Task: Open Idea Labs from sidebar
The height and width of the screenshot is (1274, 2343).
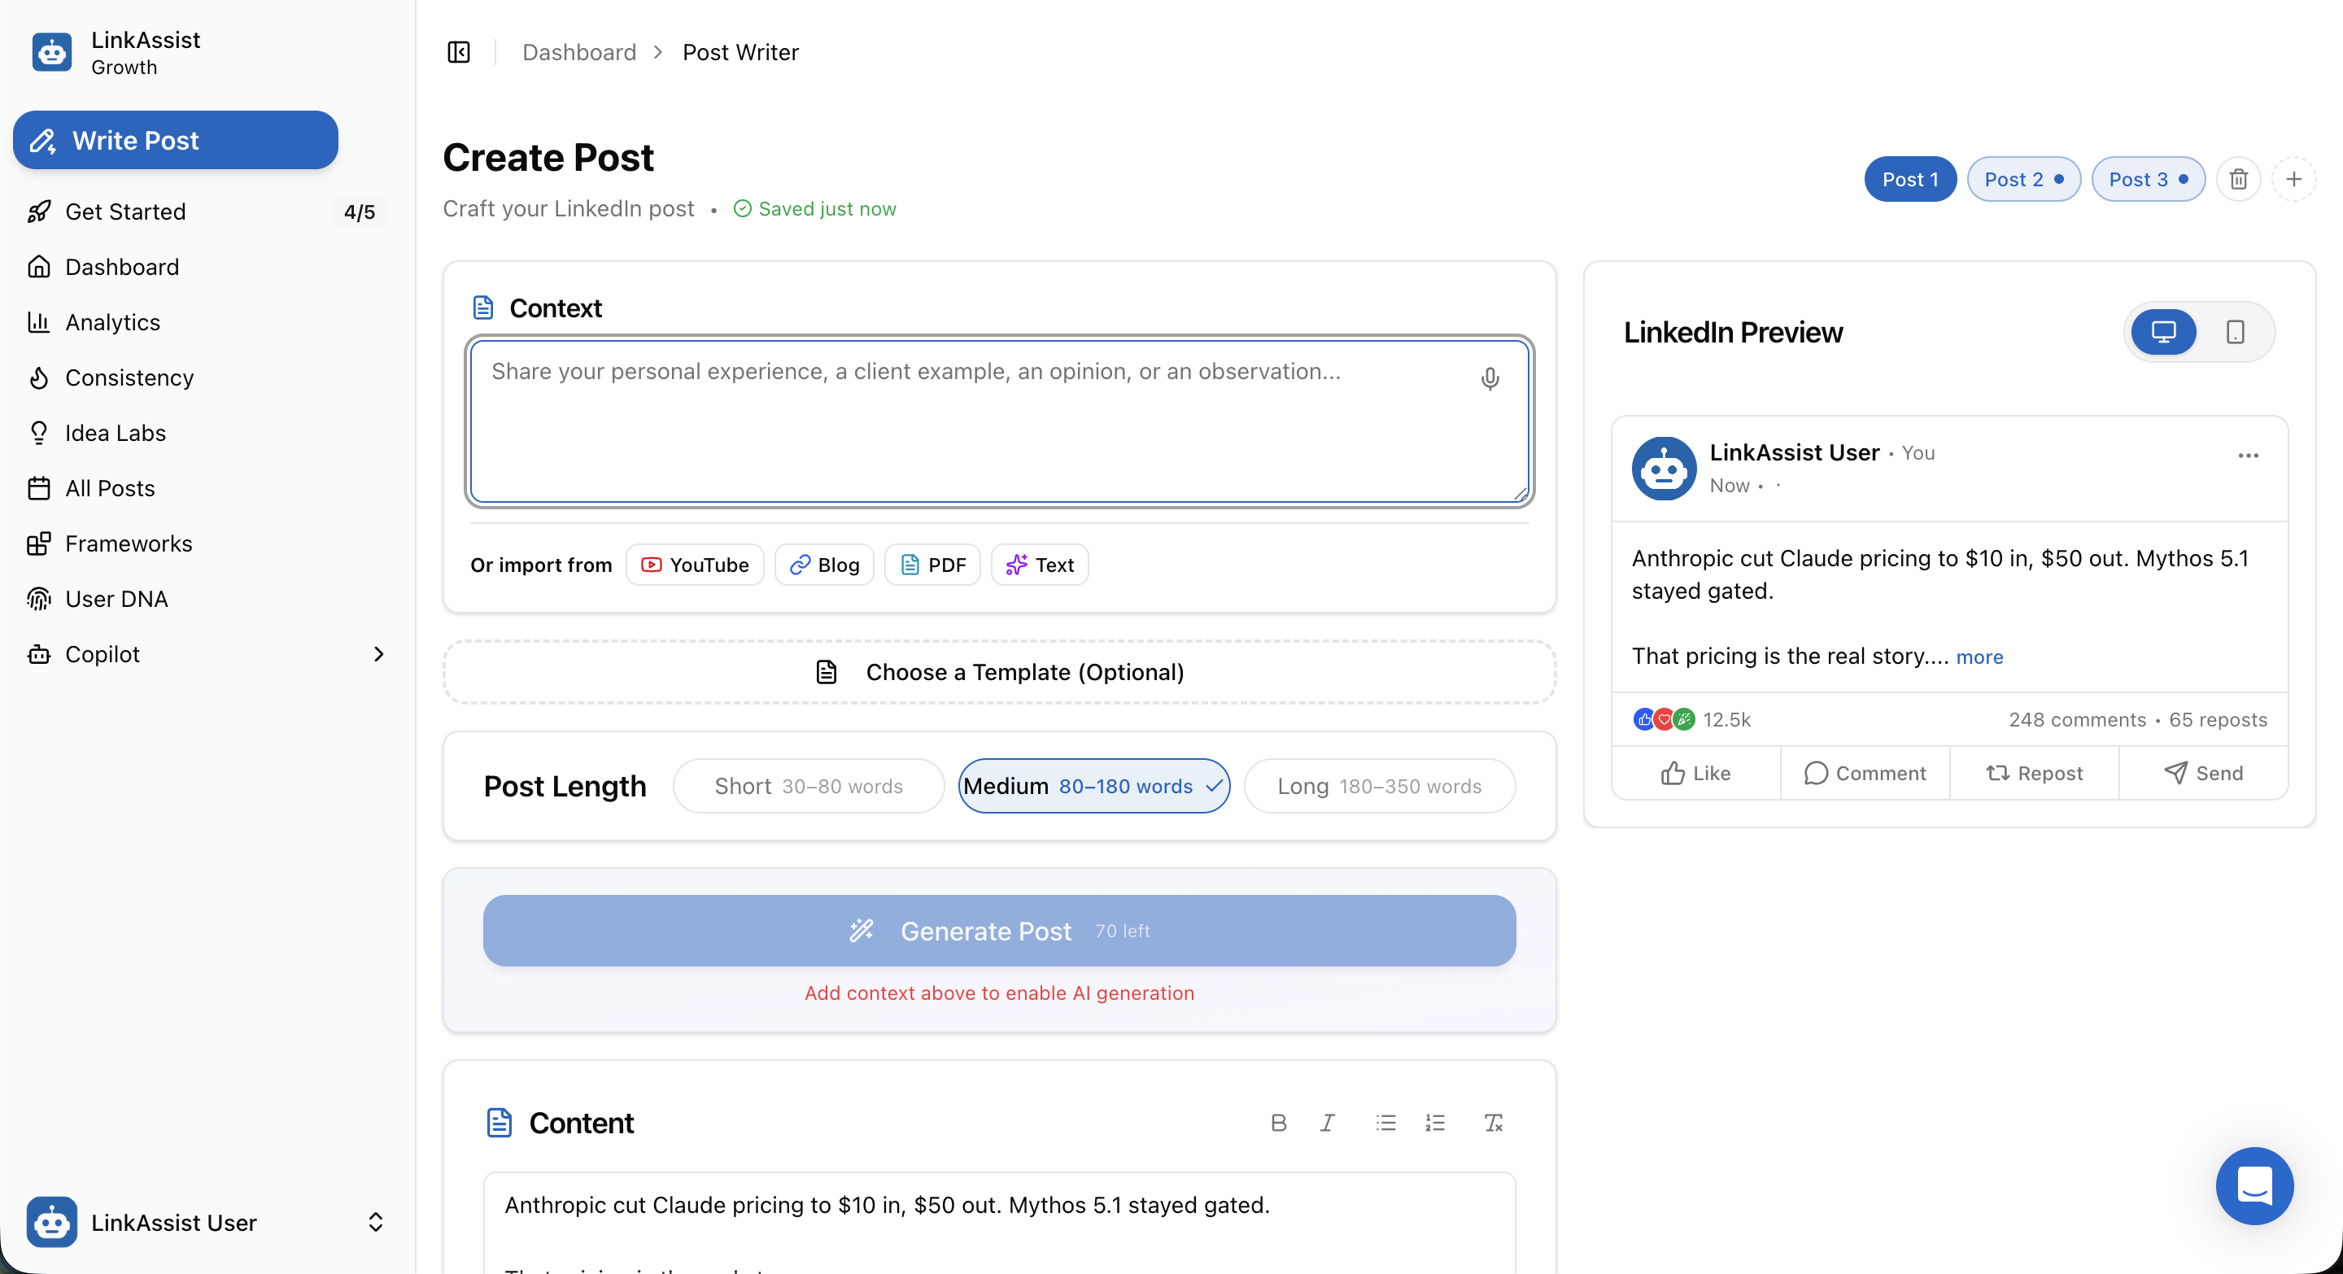Action: pyautogui.click(x=207, y=433)
